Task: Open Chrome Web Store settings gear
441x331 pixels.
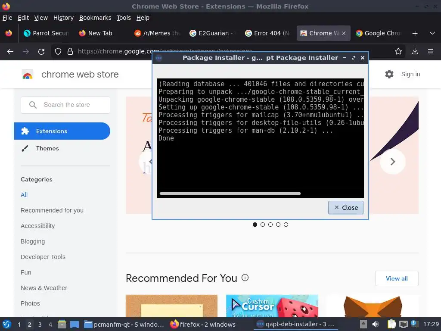Action: [389, 74]
